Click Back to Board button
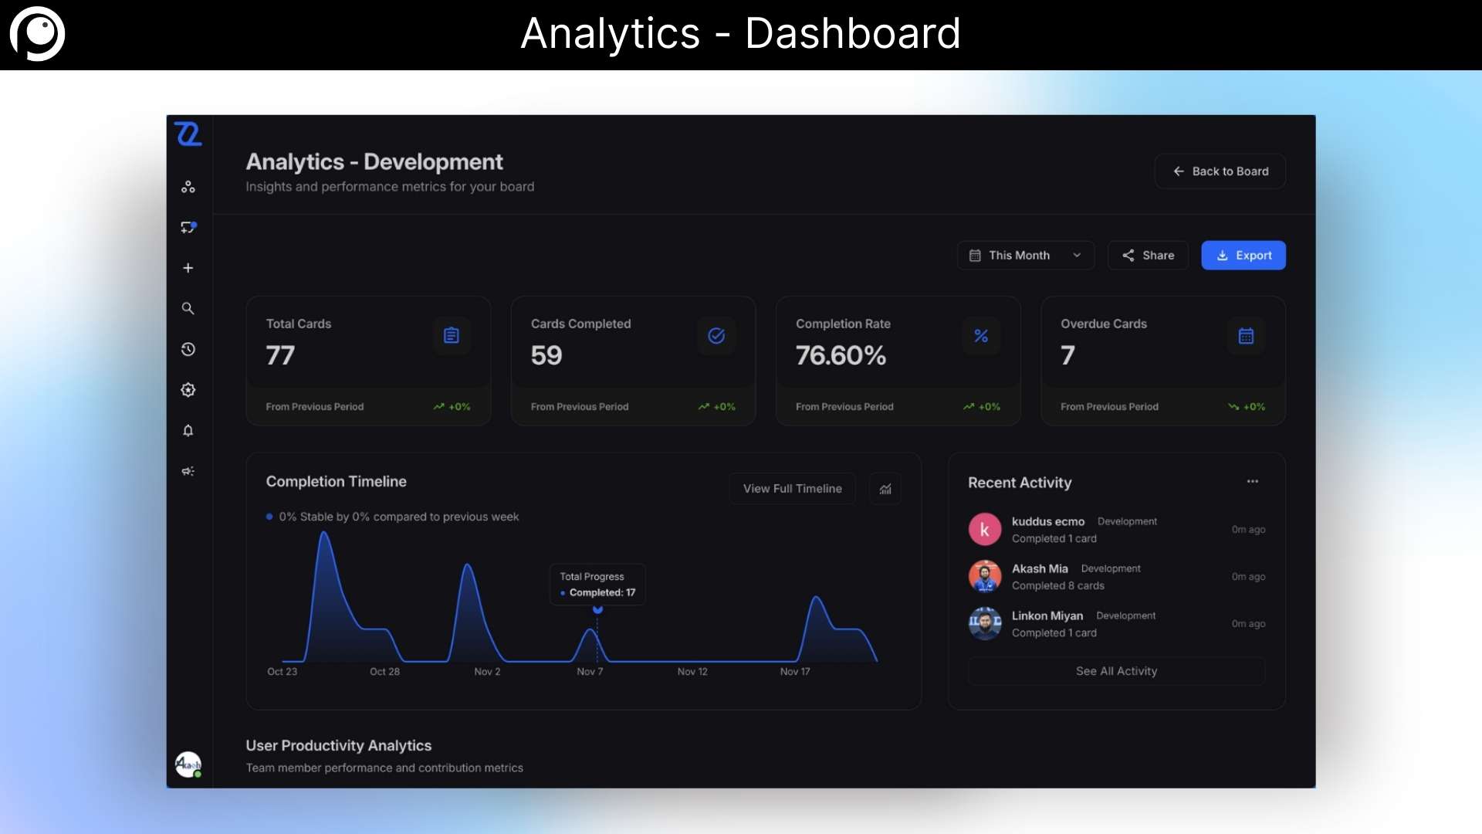 tap(1220, 171)
